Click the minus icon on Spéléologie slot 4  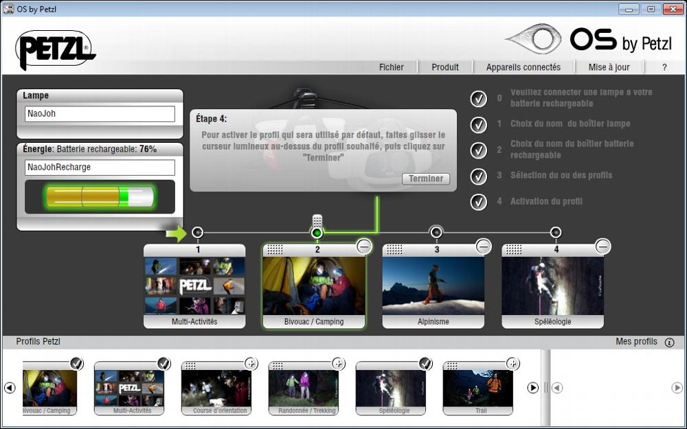[x=602, y=246]
